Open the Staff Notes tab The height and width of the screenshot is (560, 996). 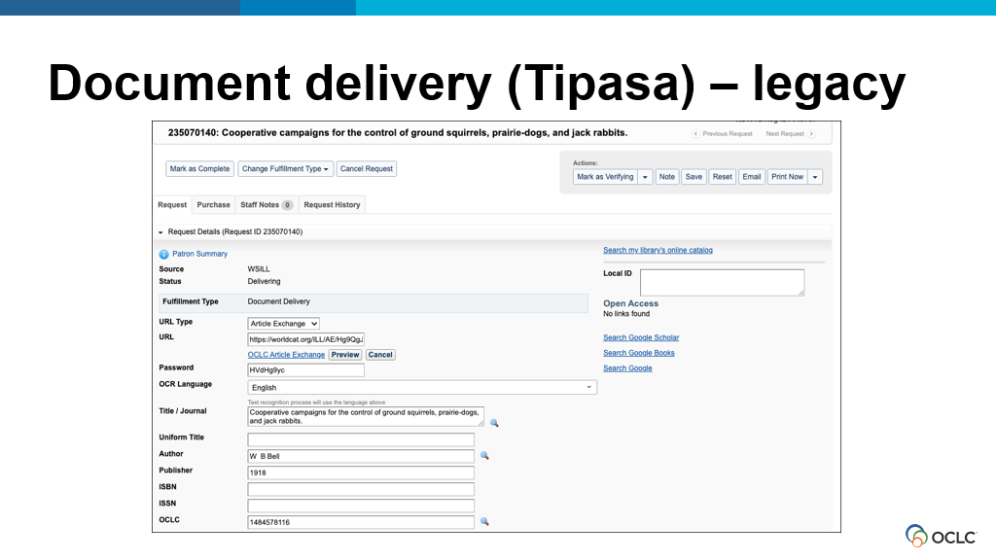266,205
